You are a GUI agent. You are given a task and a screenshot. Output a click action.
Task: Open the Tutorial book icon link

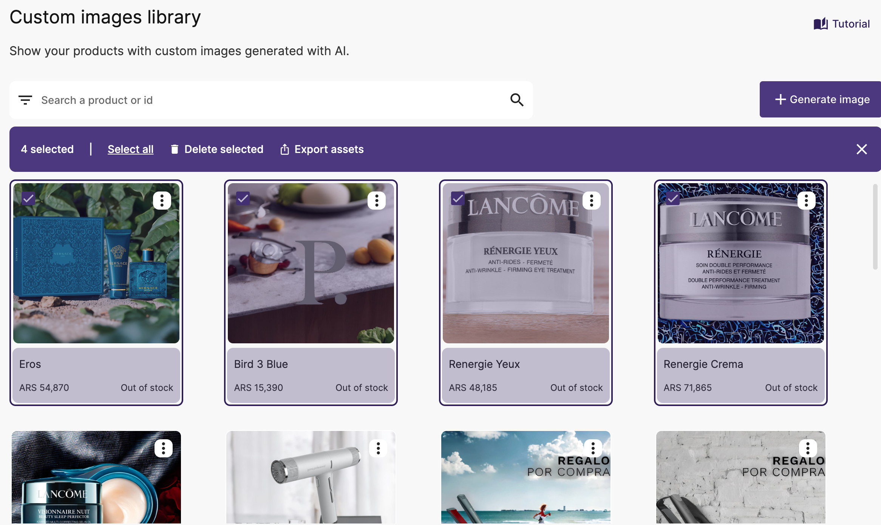tap(821, 24)
